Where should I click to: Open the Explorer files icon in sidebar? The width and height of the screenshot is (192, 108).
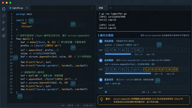coord(4,9)
